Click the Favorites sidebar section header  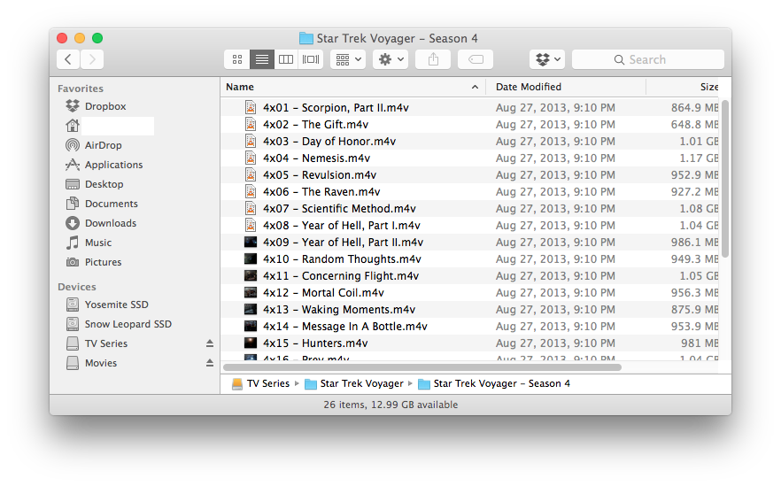click(x=81, y=89)
